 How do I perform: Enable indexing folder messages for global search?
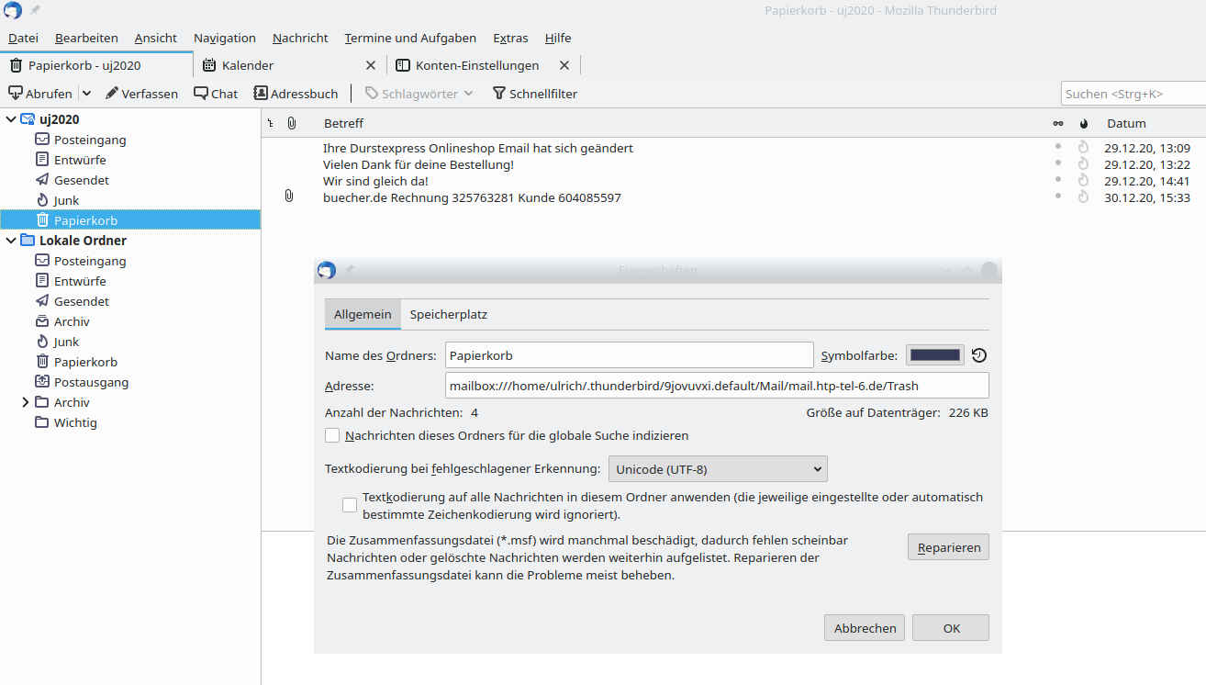pos(332,435)
